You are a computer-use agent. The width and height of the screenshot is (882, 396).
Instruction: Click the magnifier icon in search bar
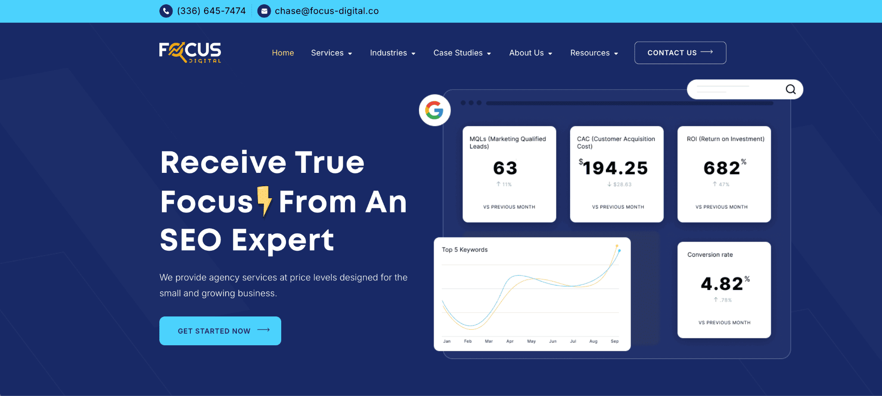coord(791,89)
